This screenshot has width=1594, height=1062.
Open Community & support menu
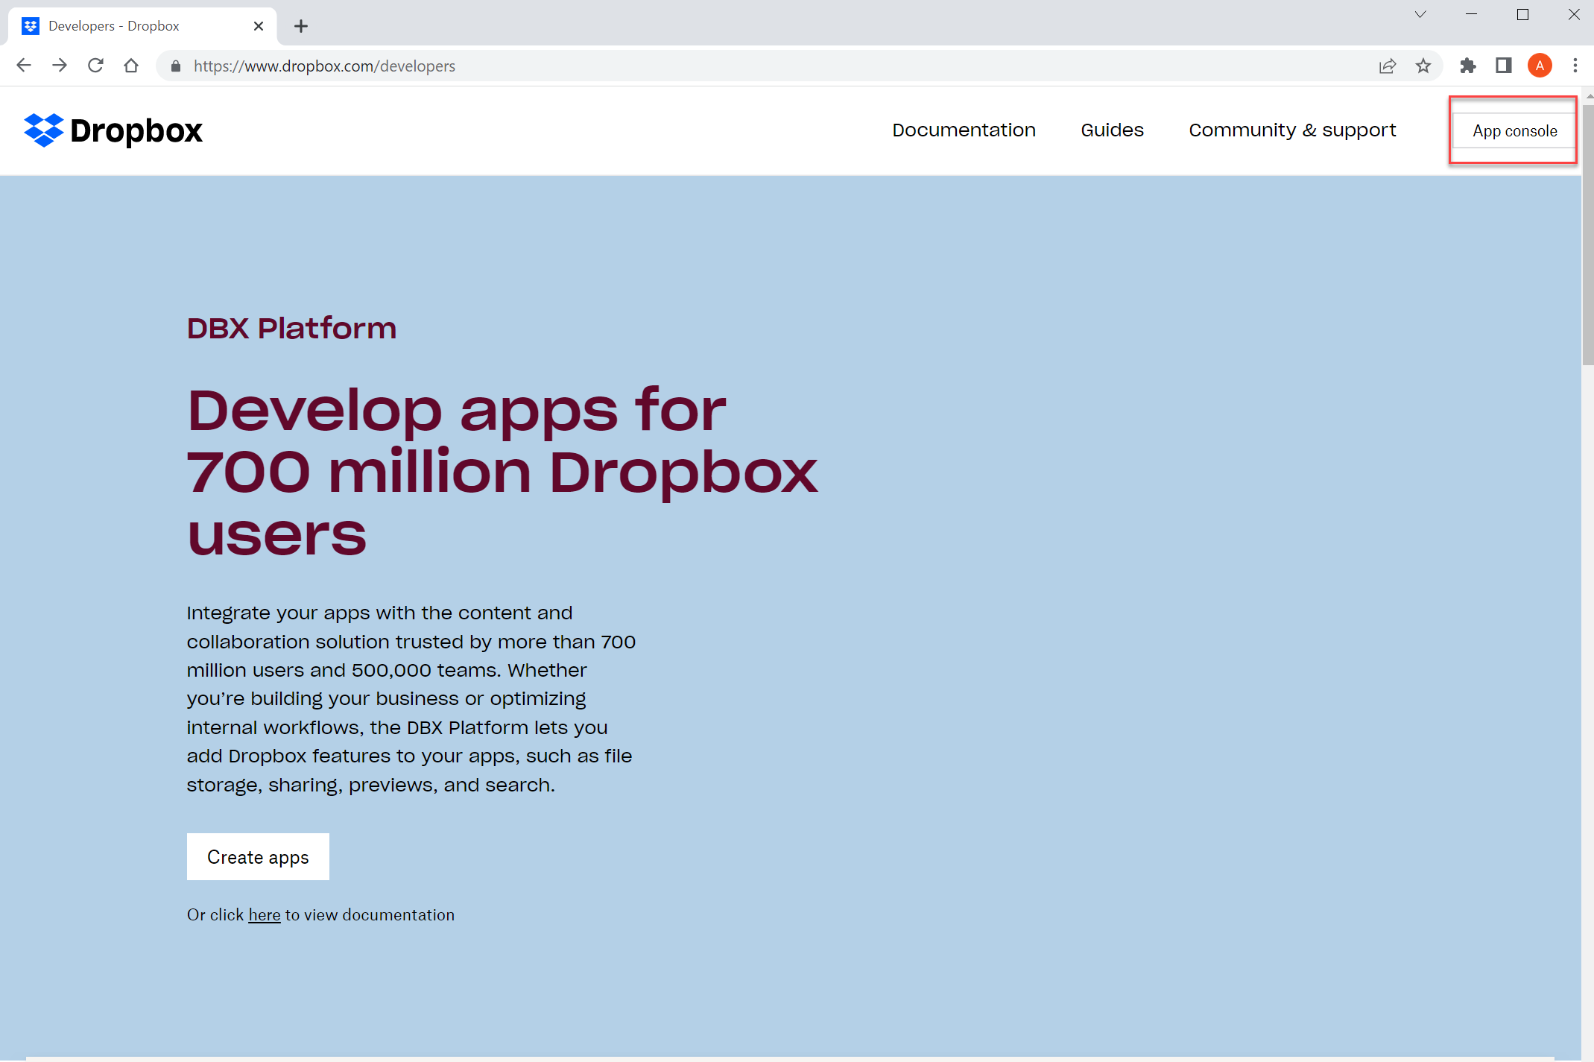coord(1292,130)
